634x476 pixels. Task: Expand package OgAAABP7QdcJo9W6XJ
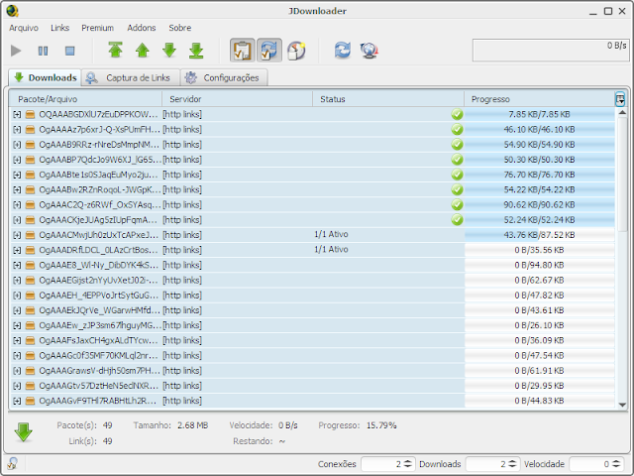pyautogui.click(x=17, y=160)
